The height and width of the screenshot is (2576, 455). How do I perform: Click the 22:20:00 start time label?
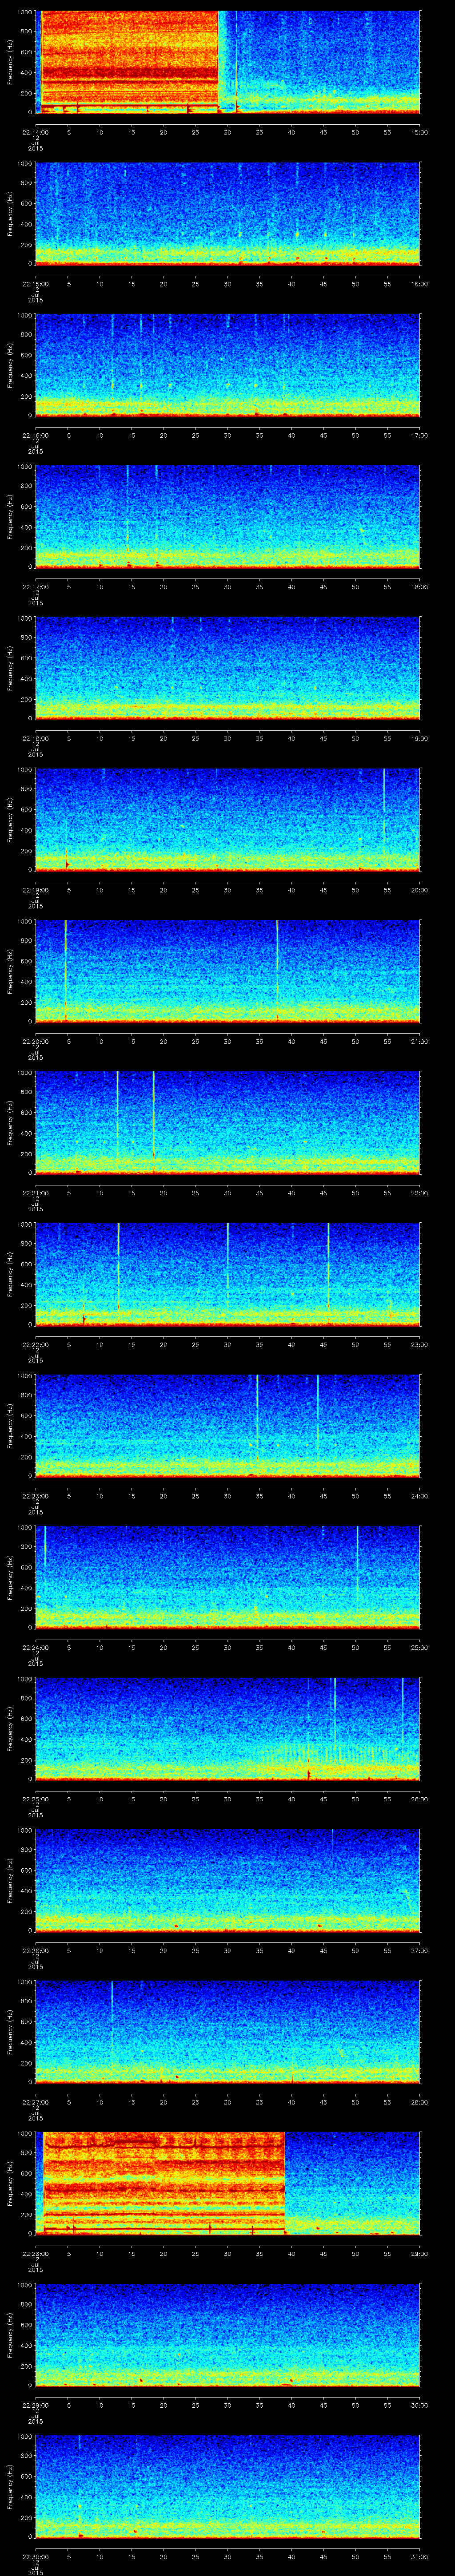coord(35,1041)
